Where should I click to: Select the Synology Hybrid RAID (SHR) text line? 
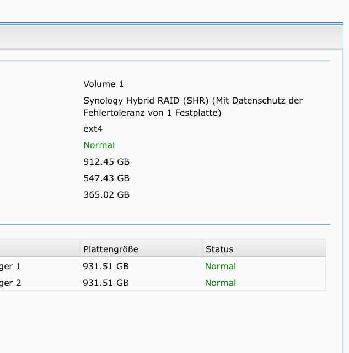[193, 101]
